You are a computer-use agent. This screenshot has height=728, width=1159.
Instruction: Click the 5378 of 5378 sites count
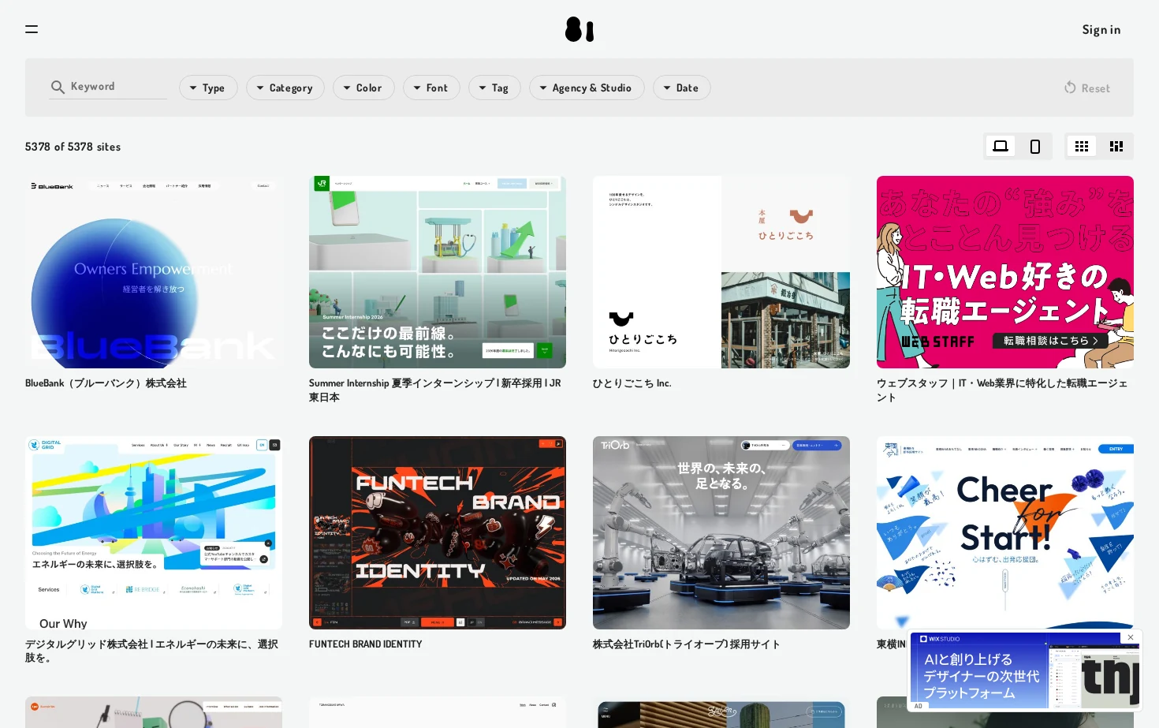pyautogui.click(x=73, y=147)
